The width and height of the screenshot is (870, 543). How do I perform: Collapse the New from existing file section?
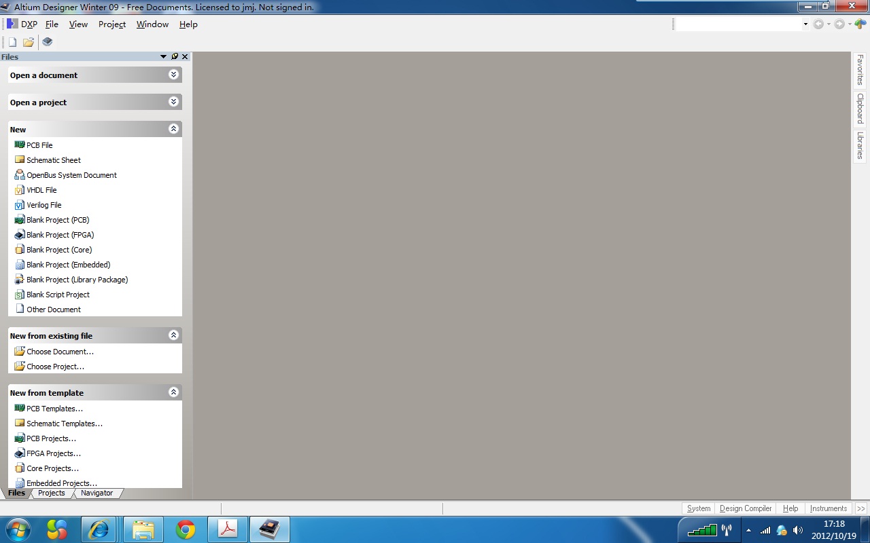click(173, 335)
